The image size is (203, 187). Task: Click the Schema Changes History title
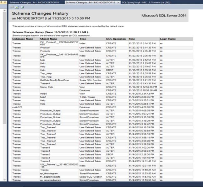(x=40, y=13)
